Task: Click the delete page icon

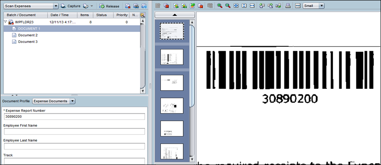Action: (x=200, y=6)
